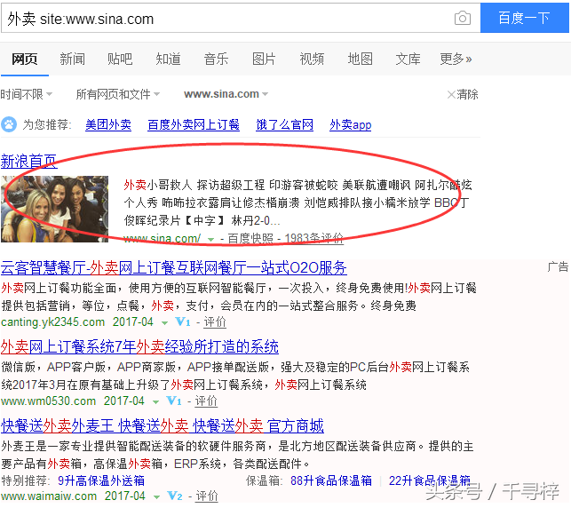Open the 视频 tab

point(312,59)
